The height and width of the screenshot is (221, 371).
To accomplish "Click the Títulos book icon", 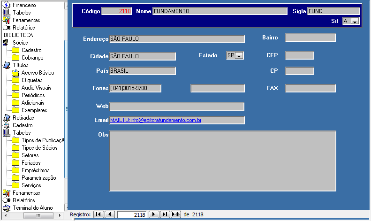I will click(7, 65).
